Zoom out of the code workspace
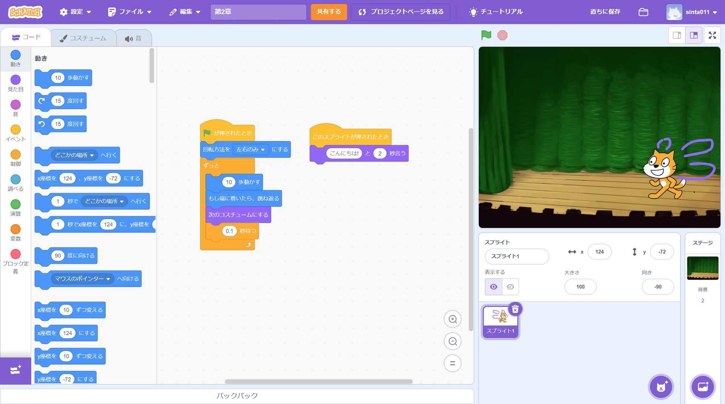725x404 pixels. [452, 341]
